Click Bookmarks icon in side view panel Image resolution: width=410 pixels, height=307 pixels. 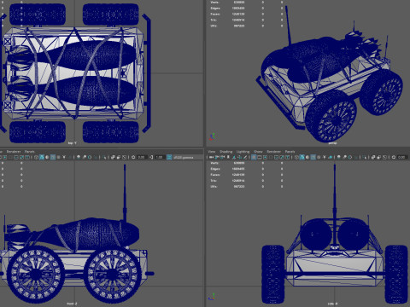(228, 157)
